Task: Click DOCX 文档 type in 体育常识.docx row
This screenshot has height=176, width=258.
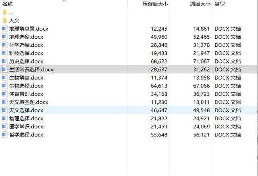Action: (x=228, y=94)
